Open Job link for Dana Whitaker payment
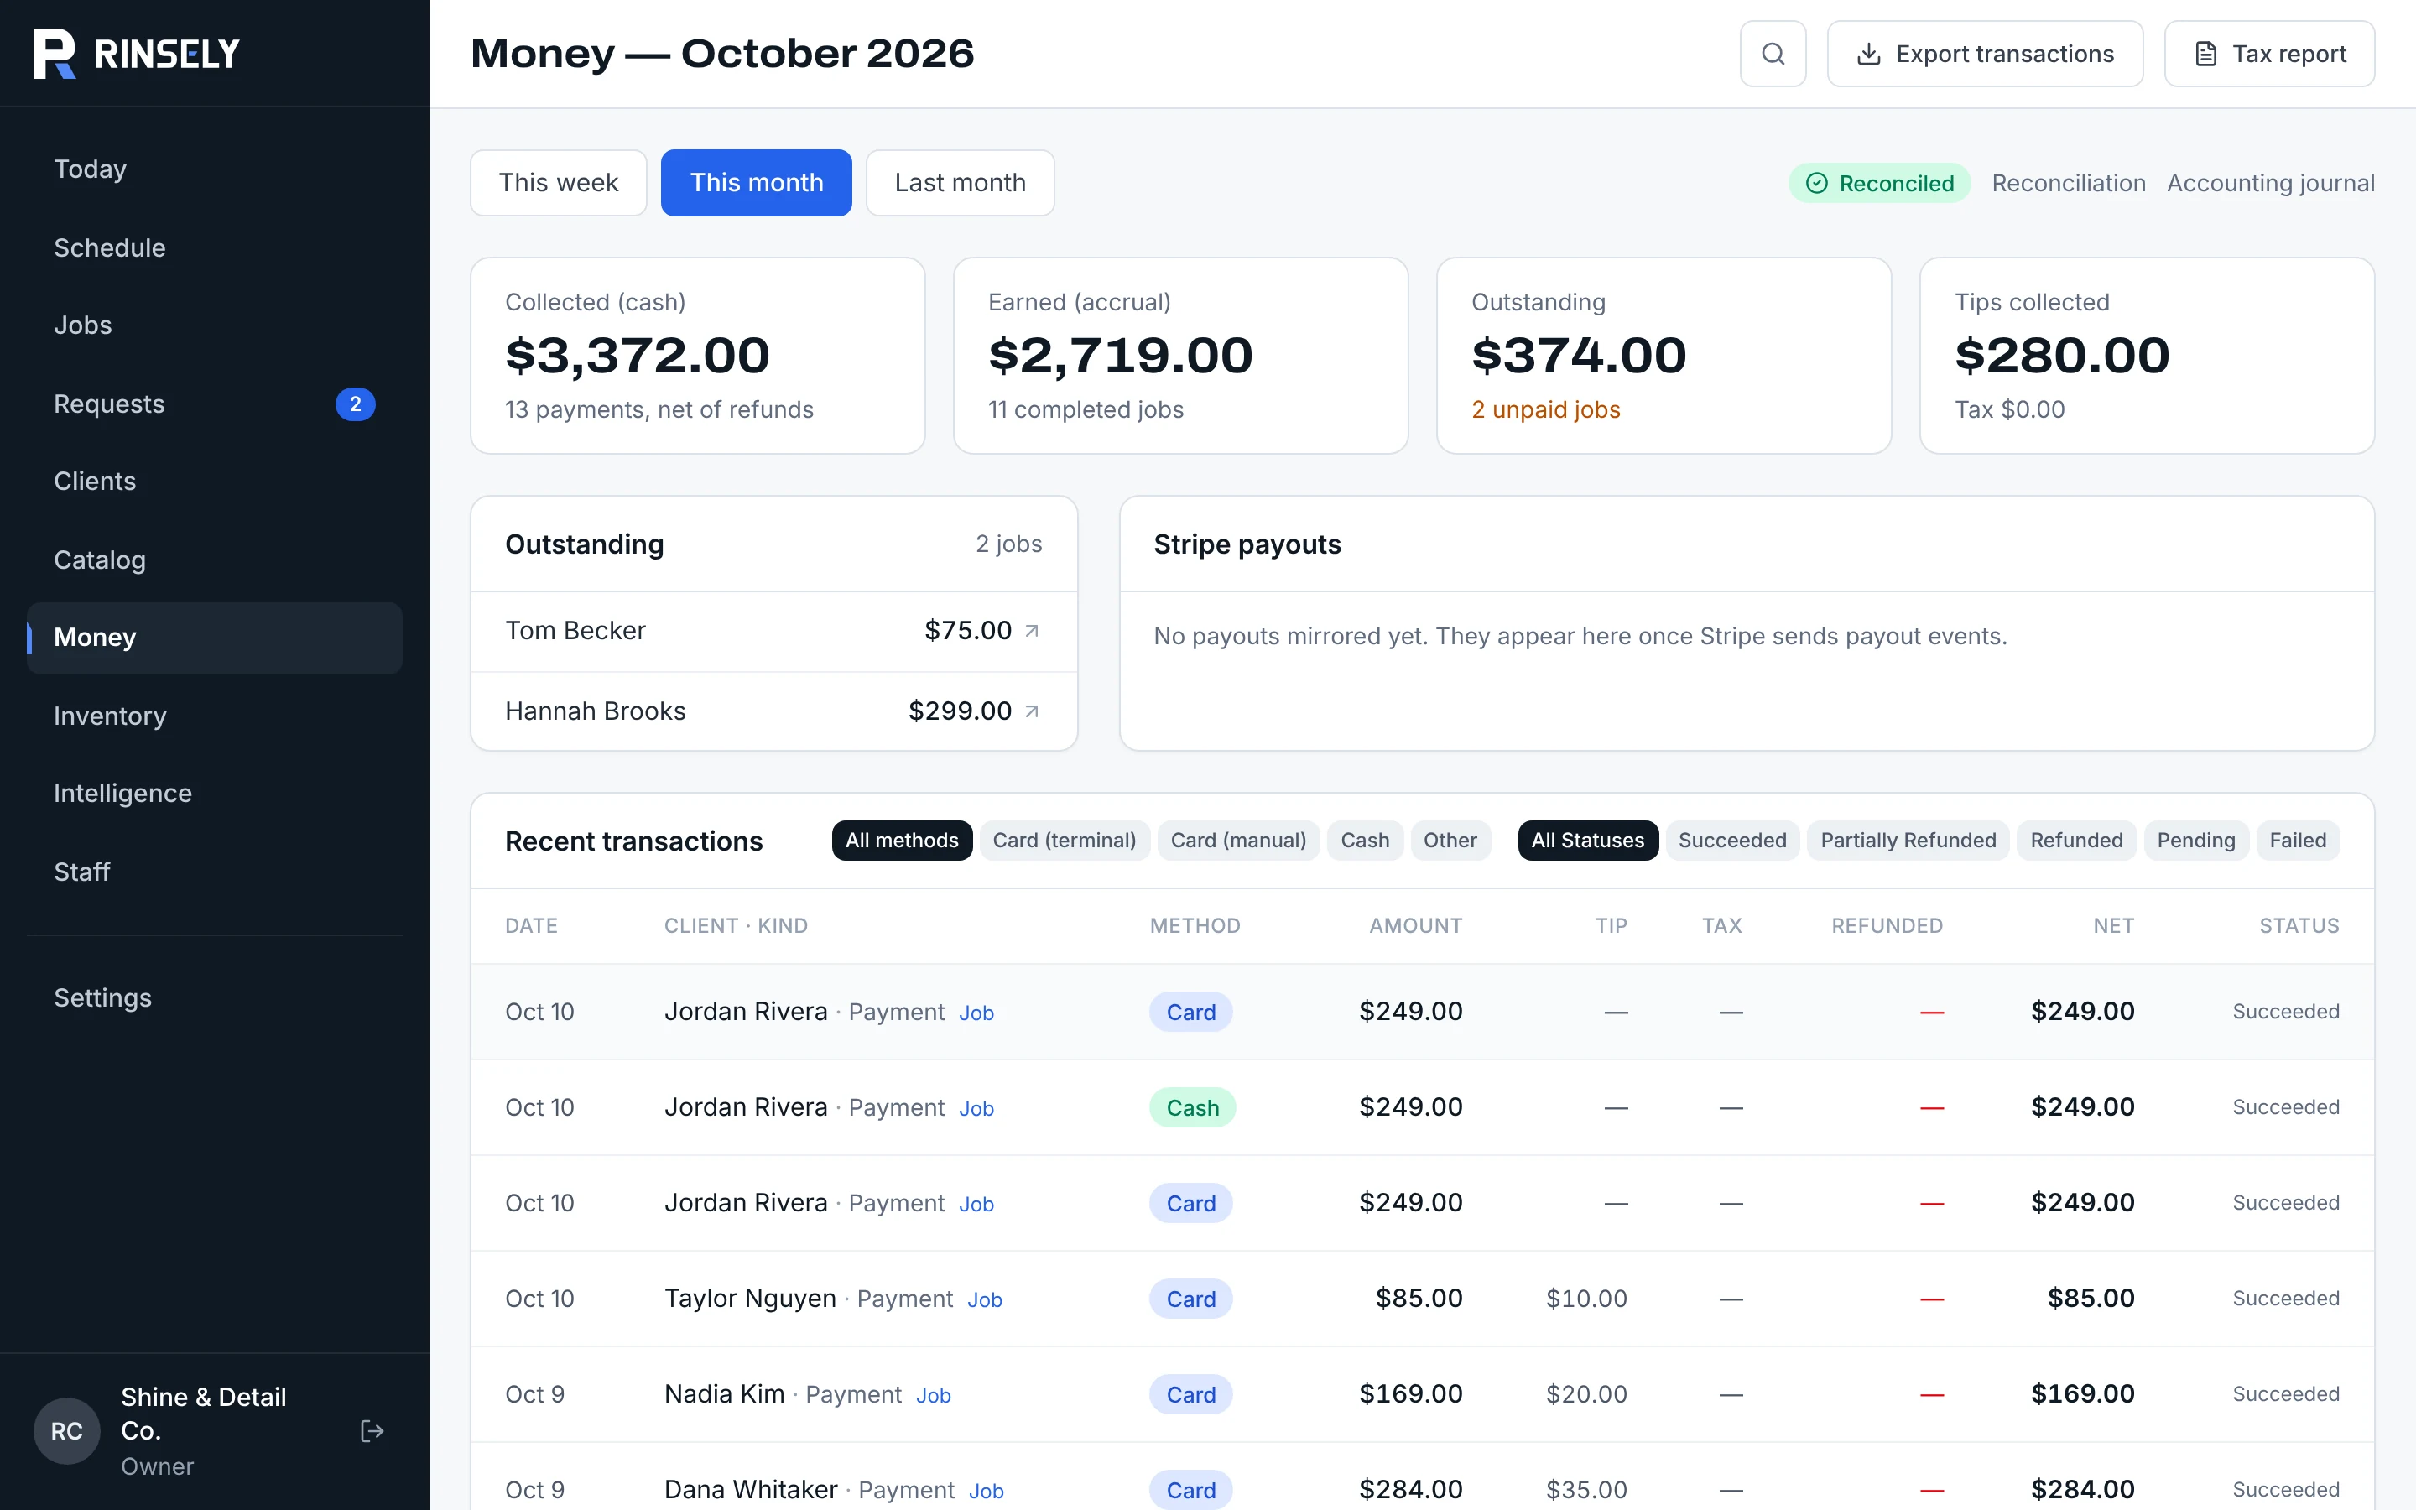The image size is (2416, 1510). tap(987, 1491)
